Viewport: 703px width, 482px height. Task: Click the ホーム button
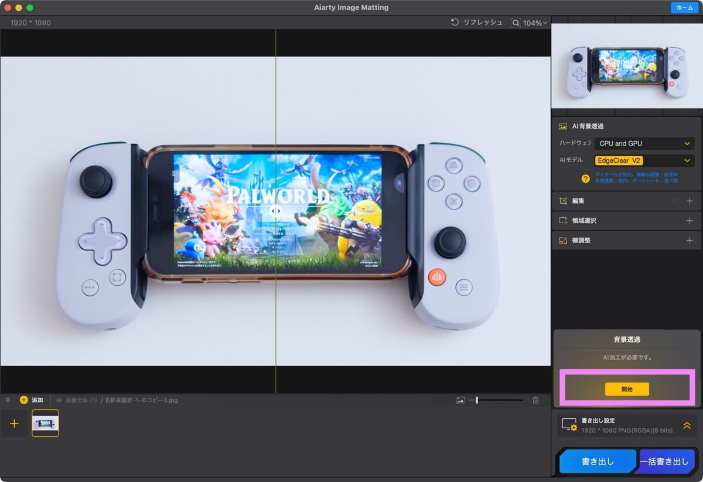pos(684,8)
